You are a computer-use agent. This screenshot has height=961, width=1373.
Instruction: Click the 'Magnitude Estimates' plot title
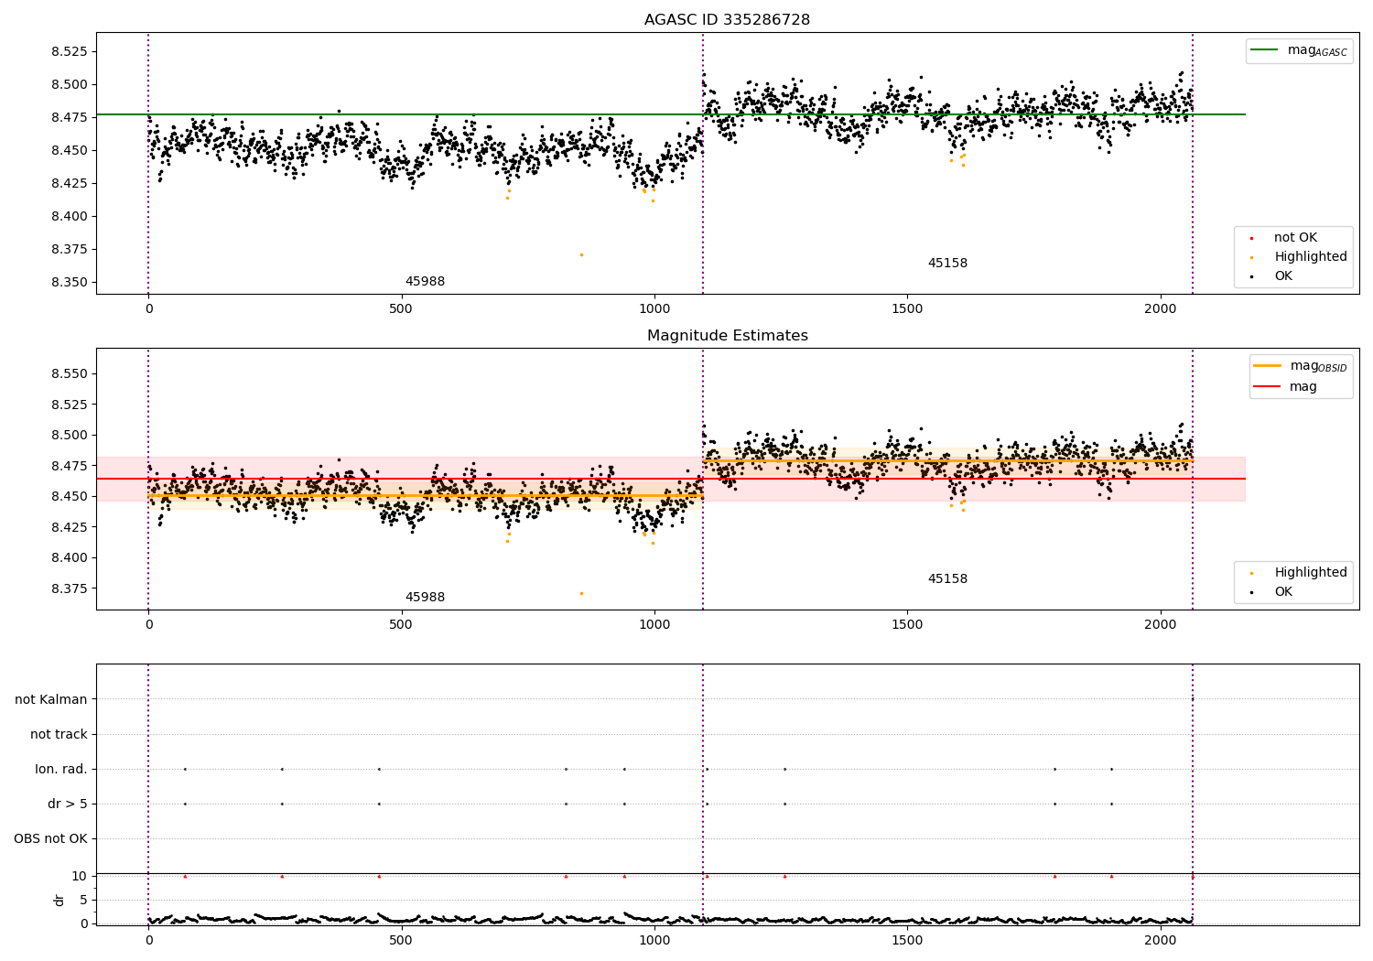coord(727,335)
